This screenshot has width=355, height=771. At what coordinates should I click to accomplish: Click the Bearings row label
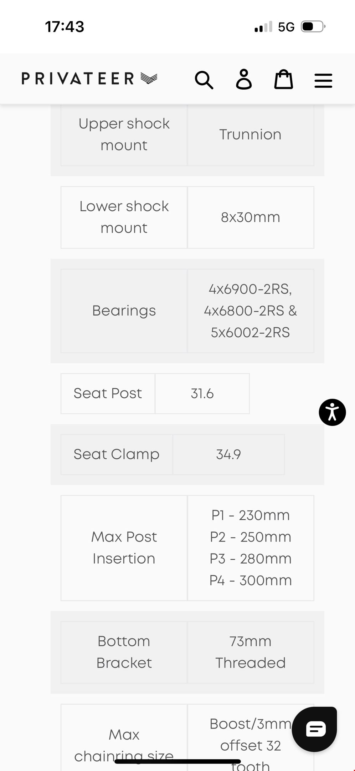tap(124, 311)
